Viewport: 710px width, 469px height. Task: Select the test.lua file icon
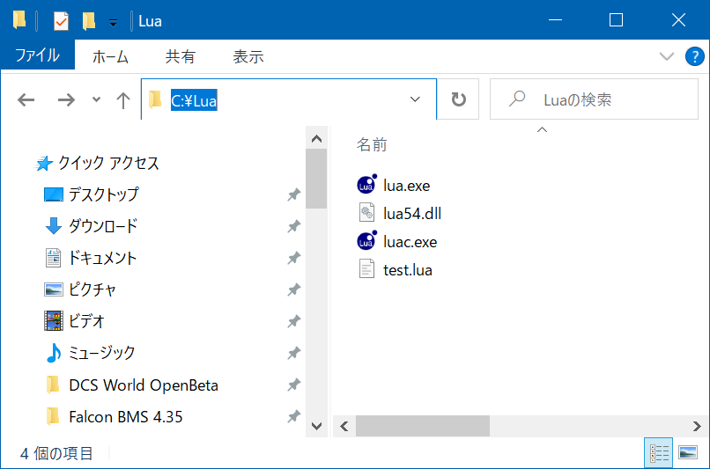(x=366, y=269)
